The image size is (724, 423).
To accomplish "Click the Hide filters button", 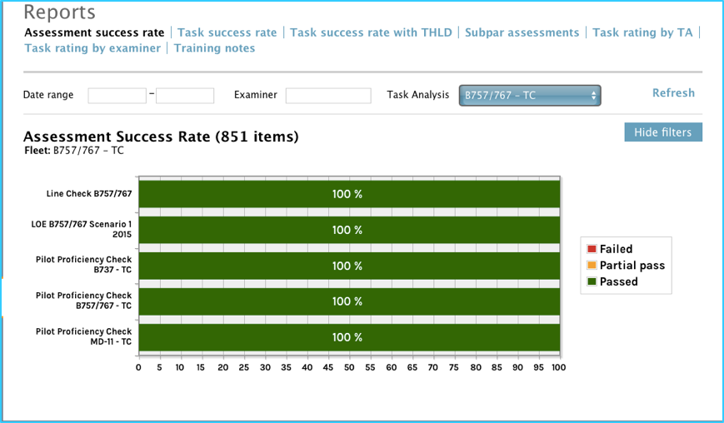I will tap(663, 132).
